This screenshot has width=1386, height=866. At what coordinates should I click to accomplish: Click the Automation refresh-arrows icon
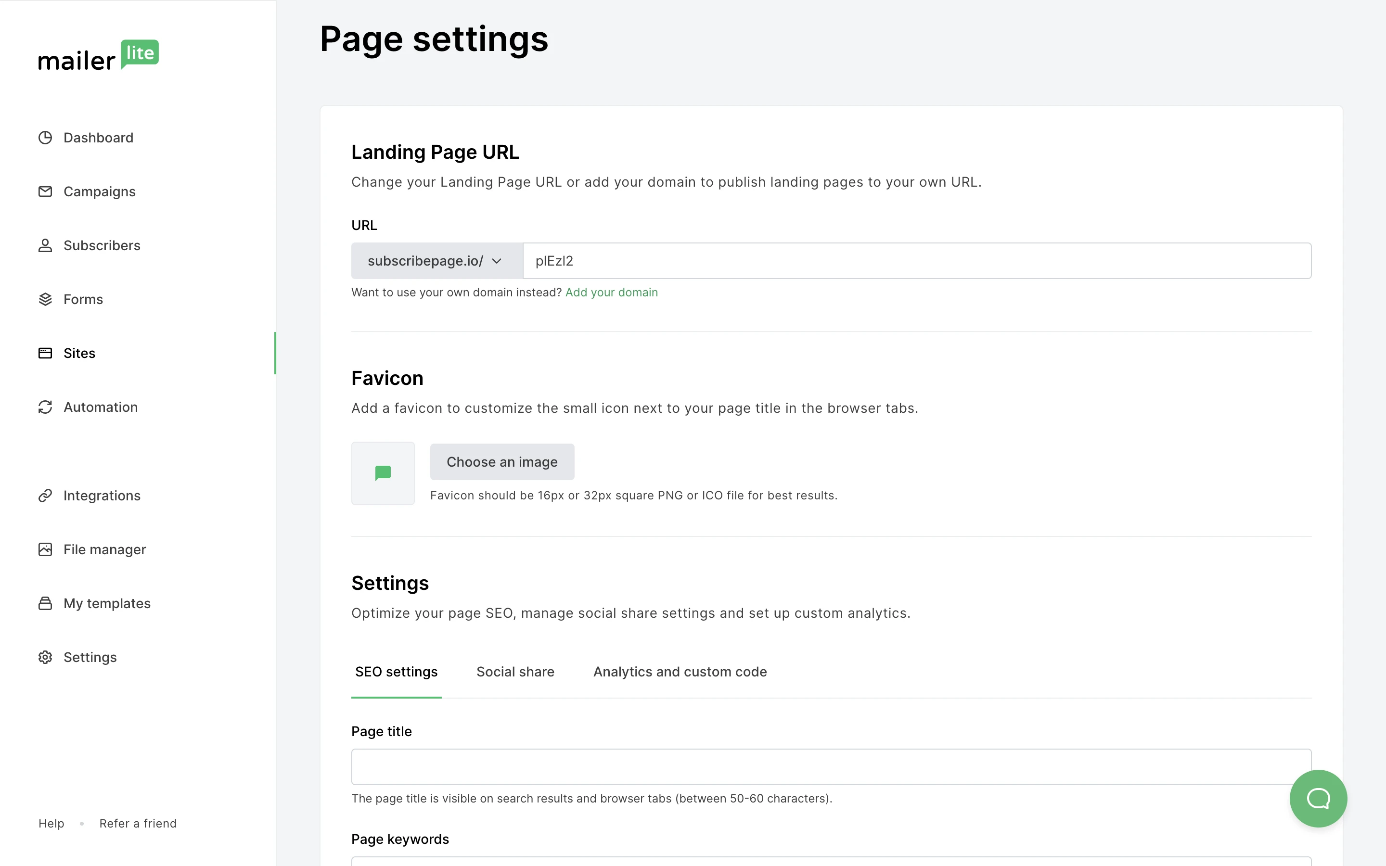tap(45, 407)
